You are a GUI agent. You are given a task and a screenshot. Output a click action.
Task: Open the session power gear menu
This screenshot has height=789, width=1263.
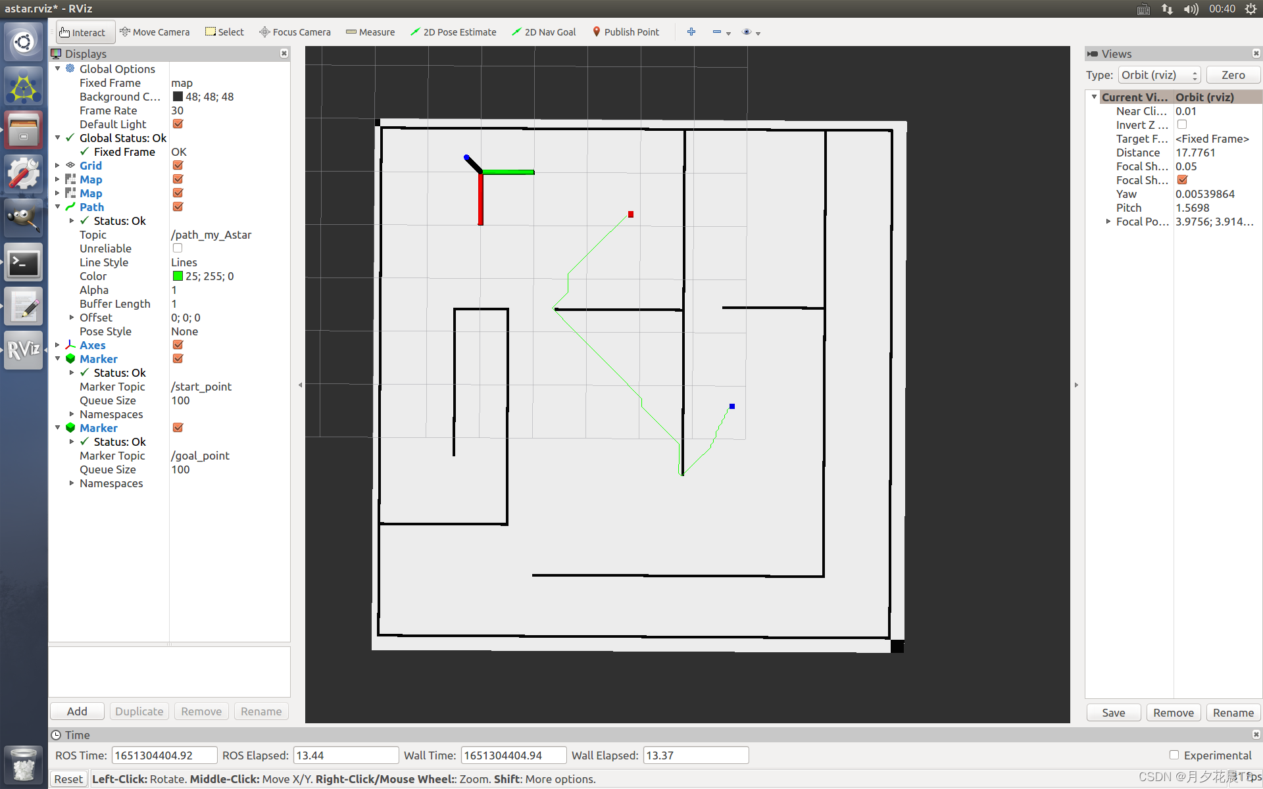1251,9
